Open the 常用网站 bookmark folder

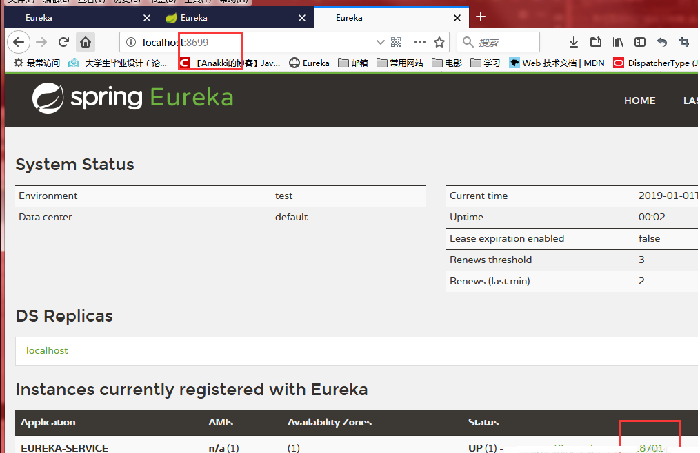(x=399, y=63)
